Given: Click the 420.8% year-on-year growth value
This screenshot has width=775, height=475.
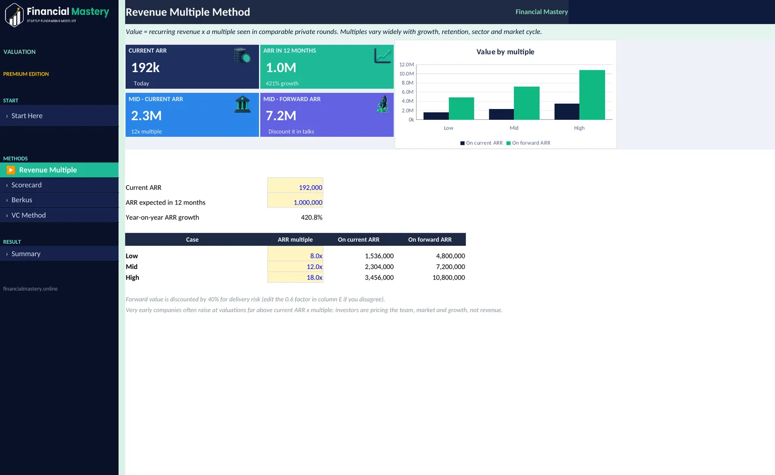Looking at the screenshot, I should tap(311, 218).
